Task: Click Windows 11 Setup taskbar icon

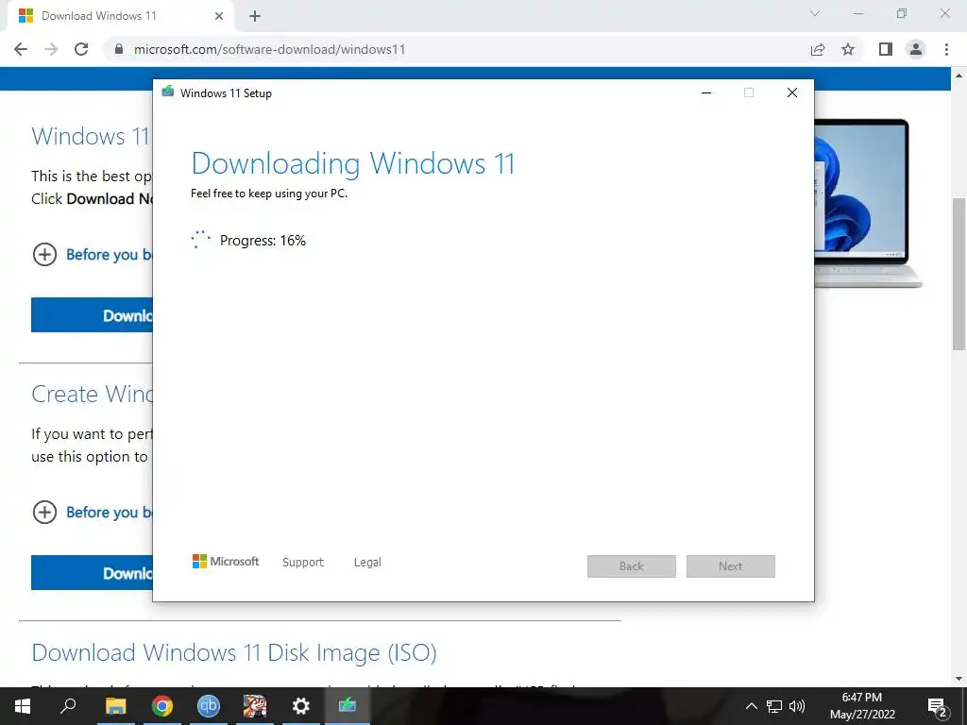Action: [348, 706]
